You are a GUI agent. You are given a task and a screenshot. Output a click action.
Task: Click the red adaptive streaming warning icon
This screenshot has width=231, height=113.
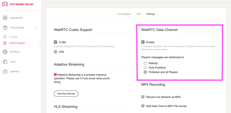tap(55, 75)
